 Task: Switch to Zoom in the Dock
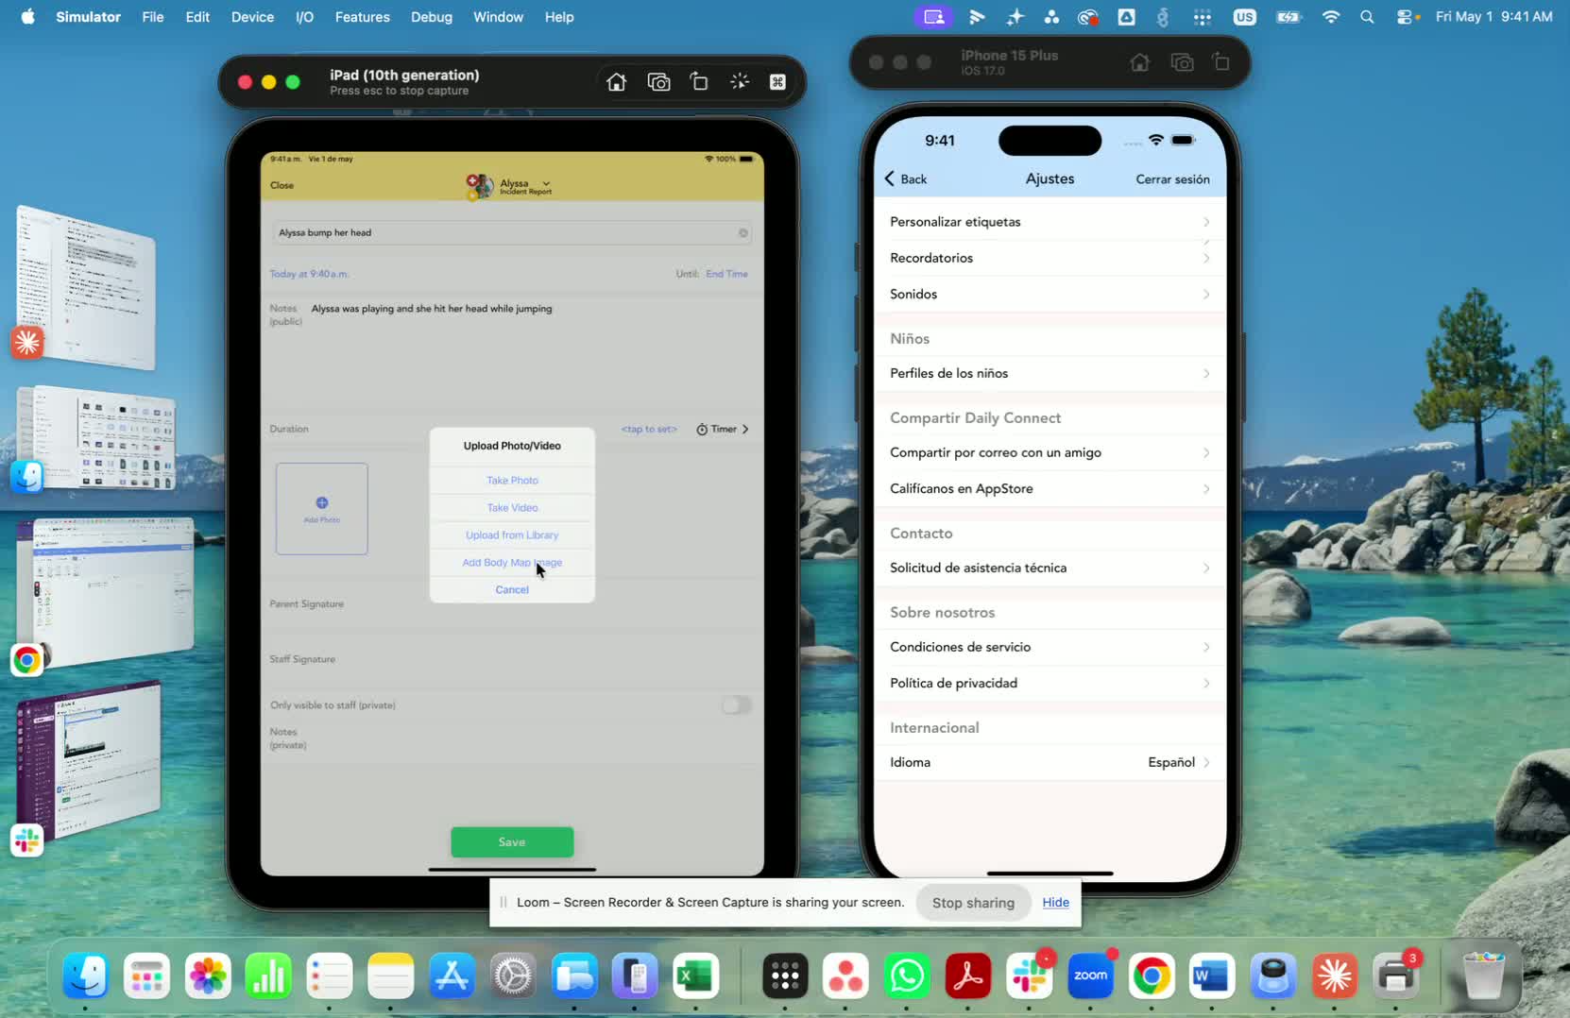(1090, 976)
